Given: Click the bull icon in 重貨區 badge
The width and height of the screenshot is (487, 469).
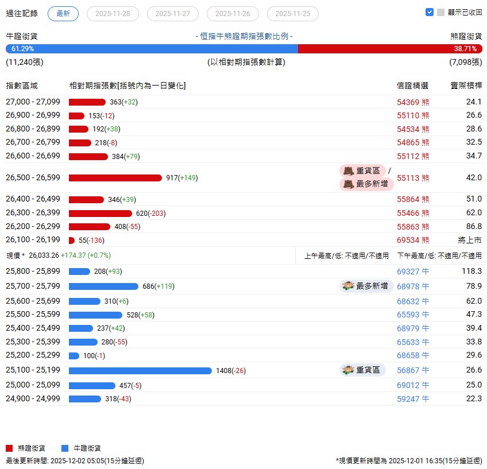Looking at the screenshot, I should [349, 370].
